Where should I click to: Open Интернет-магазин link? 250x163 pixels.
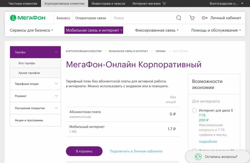tap(146, 3)
